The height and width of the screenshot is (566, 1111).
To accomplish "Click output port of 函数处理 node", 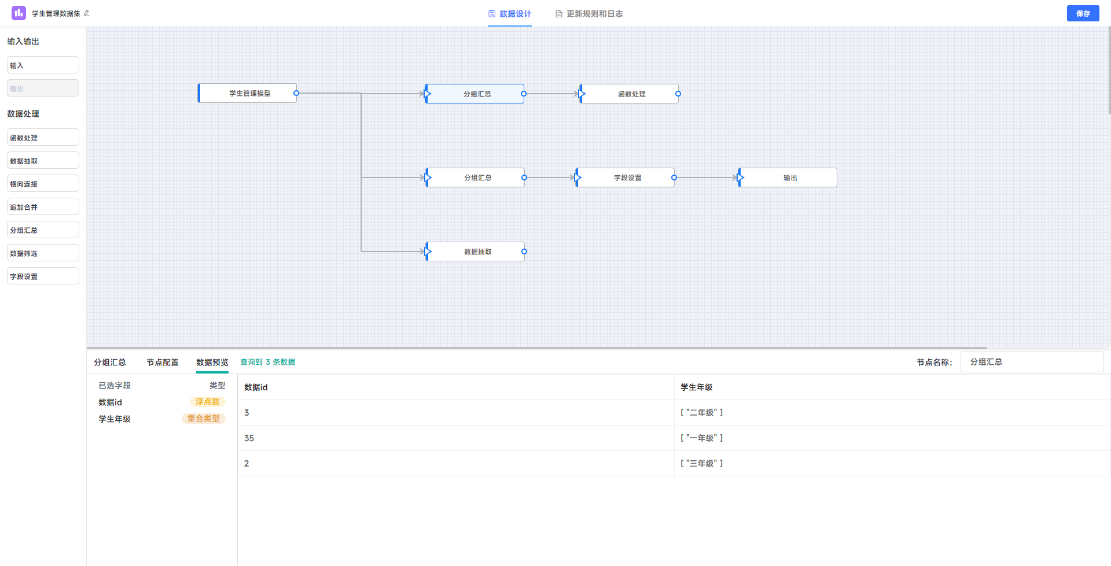I will click(678, 94).
